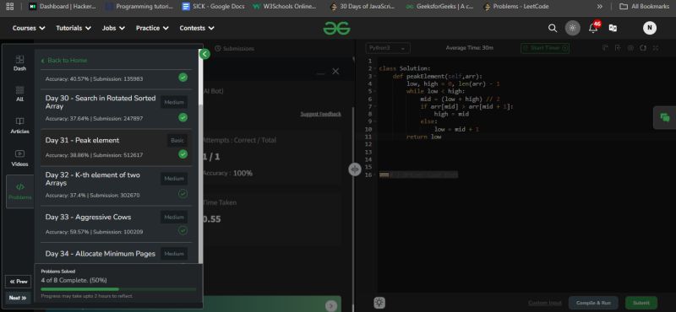Collapse the sidebar with green arrow button
This screenshot has height=312, width=676.
pos(204,54)
